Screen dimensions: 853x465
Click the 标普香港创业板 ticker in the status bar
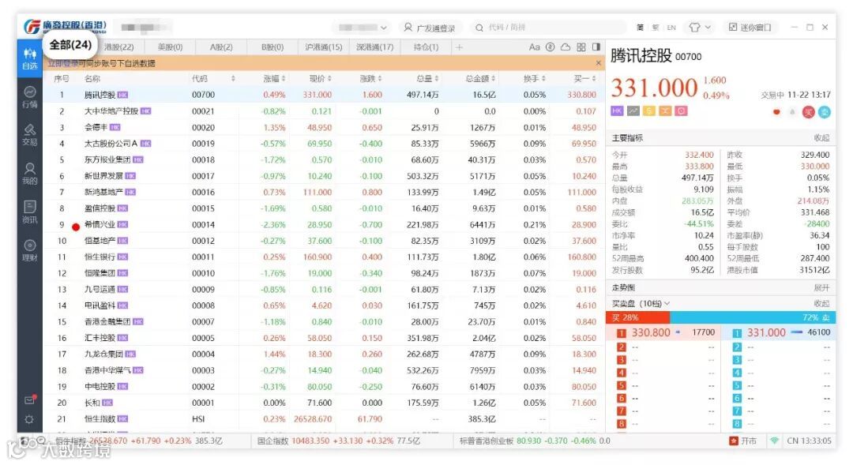point(535,441)
